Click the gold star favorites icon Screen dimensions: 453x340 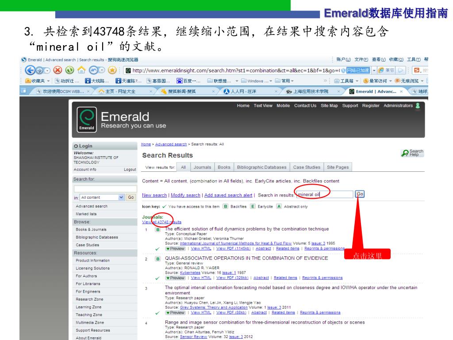tap(112, 70)
